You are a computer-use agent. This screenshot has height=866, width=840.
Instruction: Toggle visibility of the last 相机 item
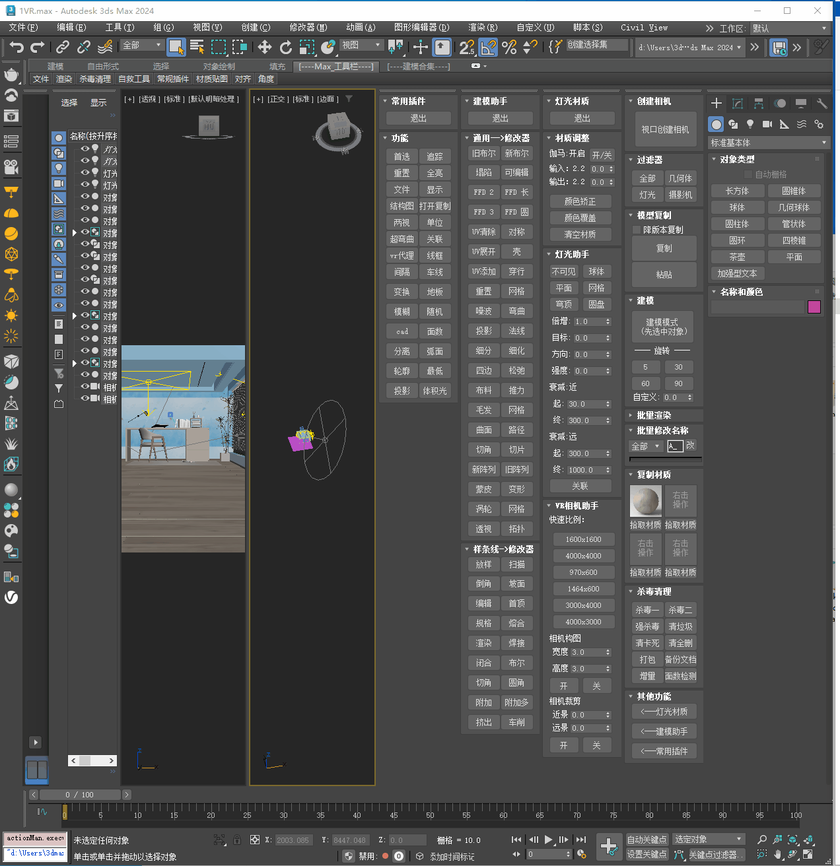pyautogui.click(x=85, y=399)
